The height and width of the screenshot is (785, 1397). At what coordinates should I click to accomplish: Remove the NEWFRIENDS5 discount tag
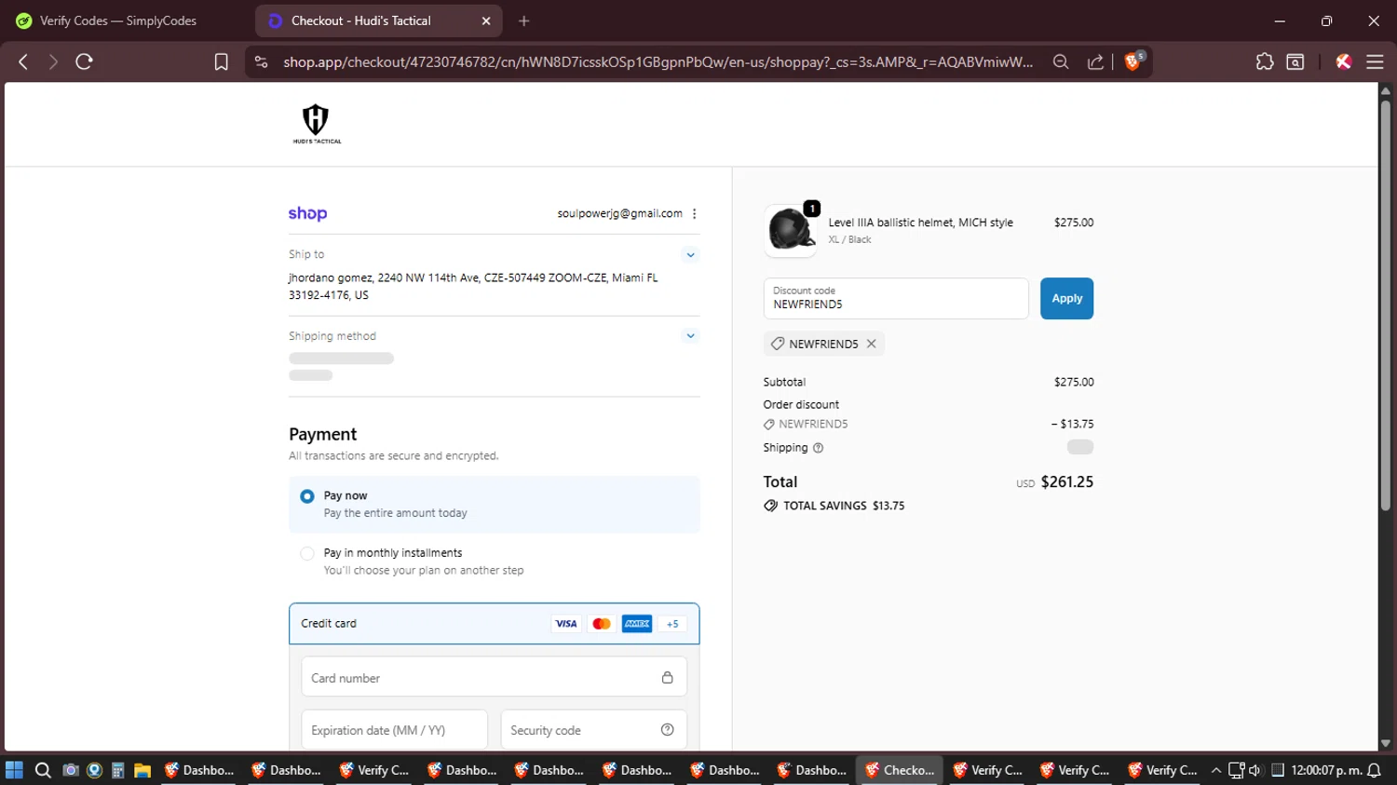click(x=872, y=344)
